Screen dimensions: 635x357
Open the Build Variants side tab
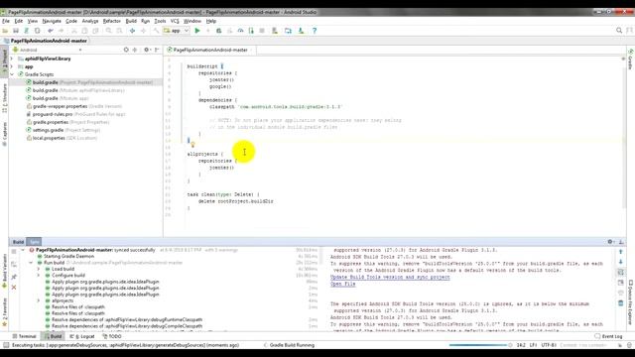4,271
